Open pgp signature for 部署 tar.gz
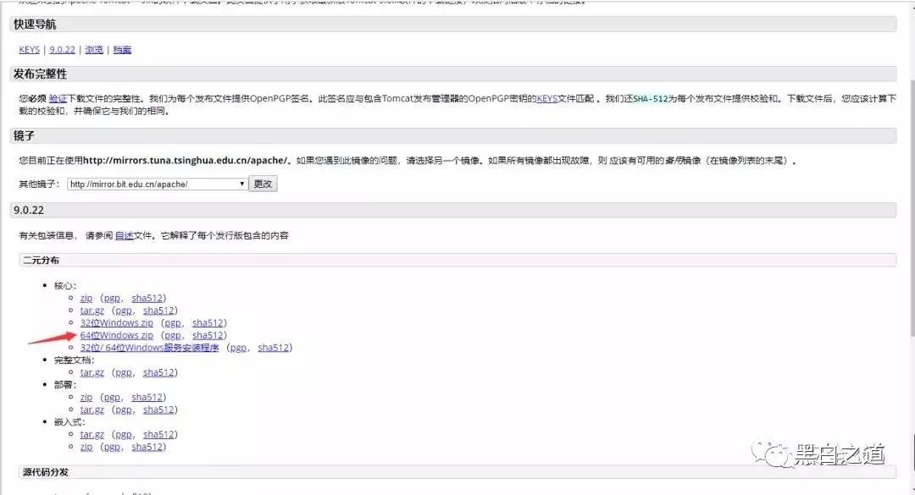915x495 pixels. [x=123, y=410]
